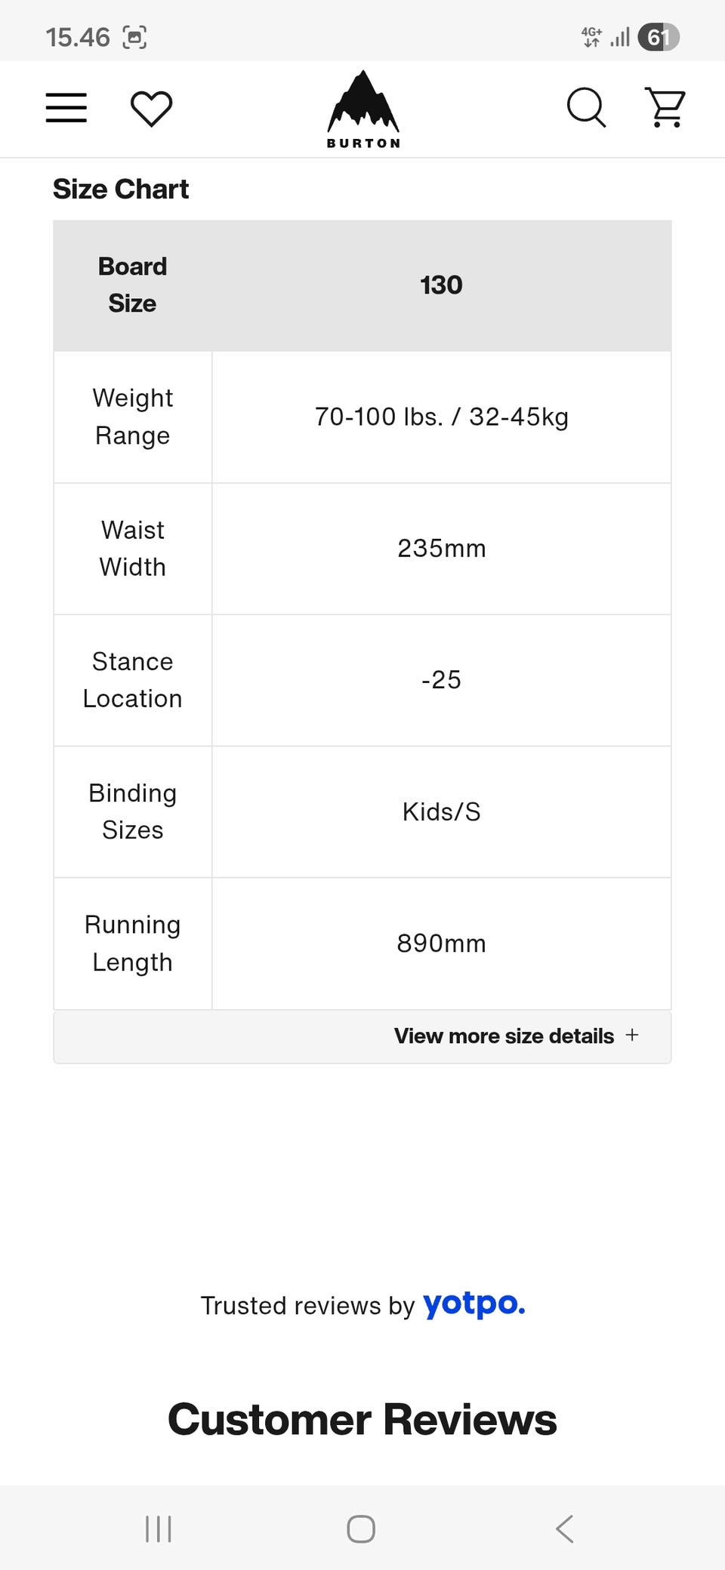Select the 70-100 lbs. weight value
This screenshot has width=725, height=1570.
(x=441, y=417)
